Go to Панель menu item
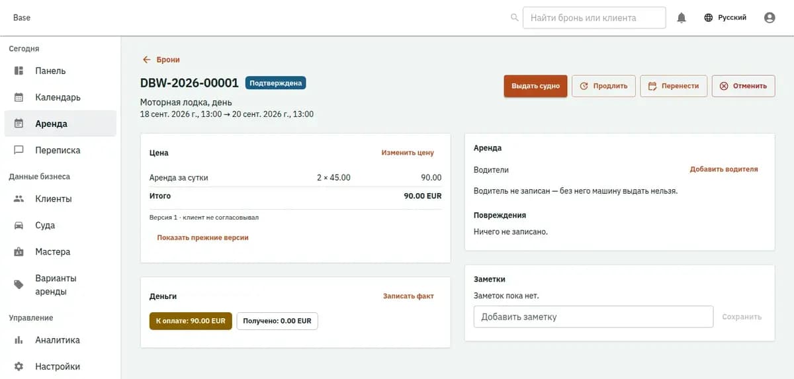 coord(60,71)
